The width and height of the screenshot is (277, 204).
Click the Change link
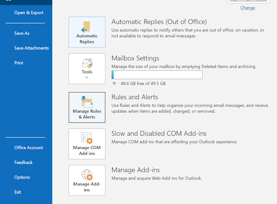tap(248, 8)
